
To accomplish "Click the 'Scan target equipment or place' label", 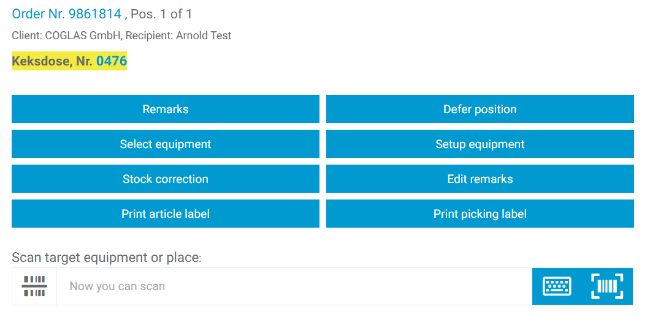I will tap(106, 258).
